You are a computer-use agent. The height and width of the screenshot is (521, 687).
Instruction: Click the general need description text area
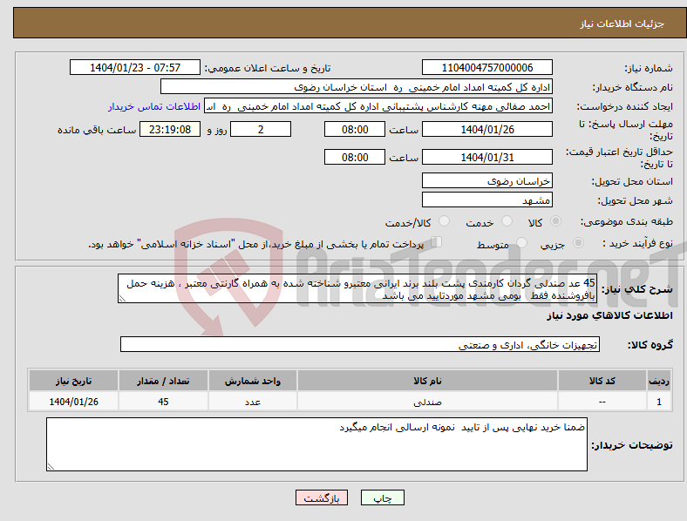[x=357, y=288]
